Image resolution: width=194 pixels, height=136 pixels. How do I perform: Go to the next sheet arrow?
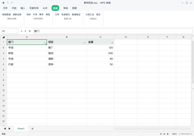click(x=9, y=128)
